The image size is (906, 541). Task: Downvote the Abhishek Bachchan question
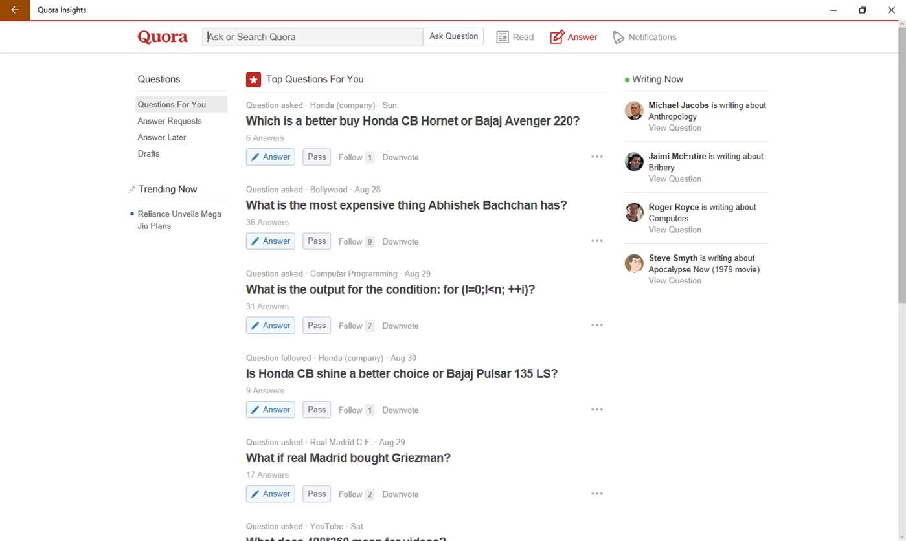click(400, 241)
